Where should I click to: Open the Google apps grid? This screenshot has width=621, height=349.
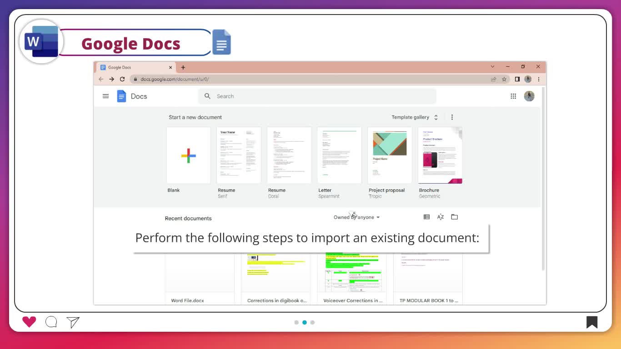[x=513, y=96]
